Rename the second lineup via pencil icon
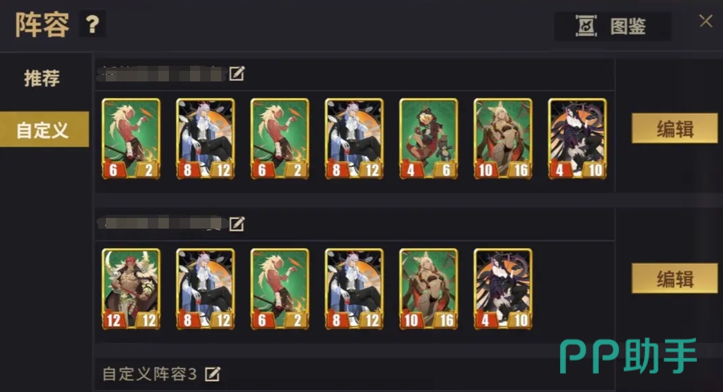 coord(237,224)
